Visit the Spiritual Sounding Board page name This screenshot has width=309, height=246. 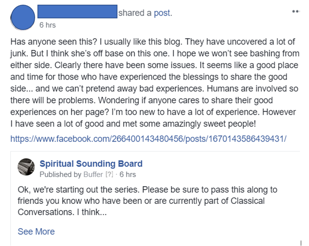click(91, 164)
